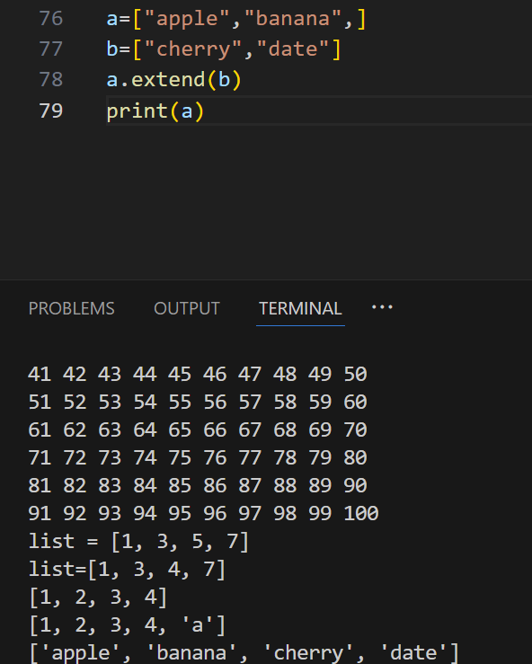Viewport: 532px width, 664px height.
Task: Place cursor in the "banana" string on line 76
Action: tap(293, 19)
